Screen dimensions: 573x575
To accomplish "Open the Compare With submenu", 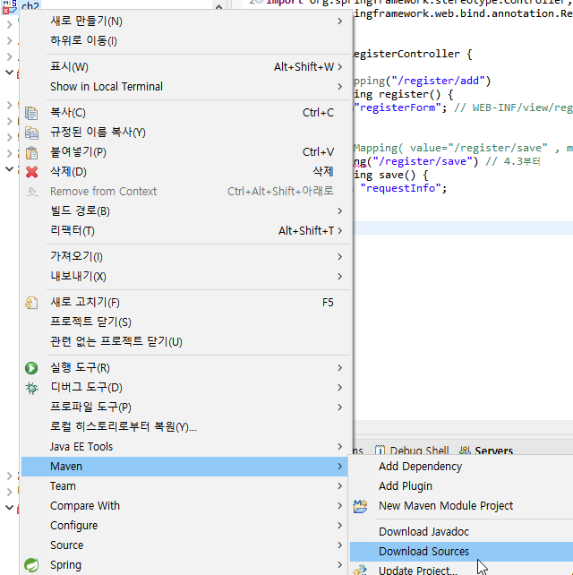I will click(184, 506).
